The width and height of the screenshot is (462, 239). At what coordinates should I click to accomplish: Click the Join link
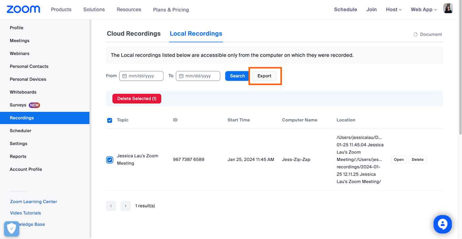tap(371, 10)
